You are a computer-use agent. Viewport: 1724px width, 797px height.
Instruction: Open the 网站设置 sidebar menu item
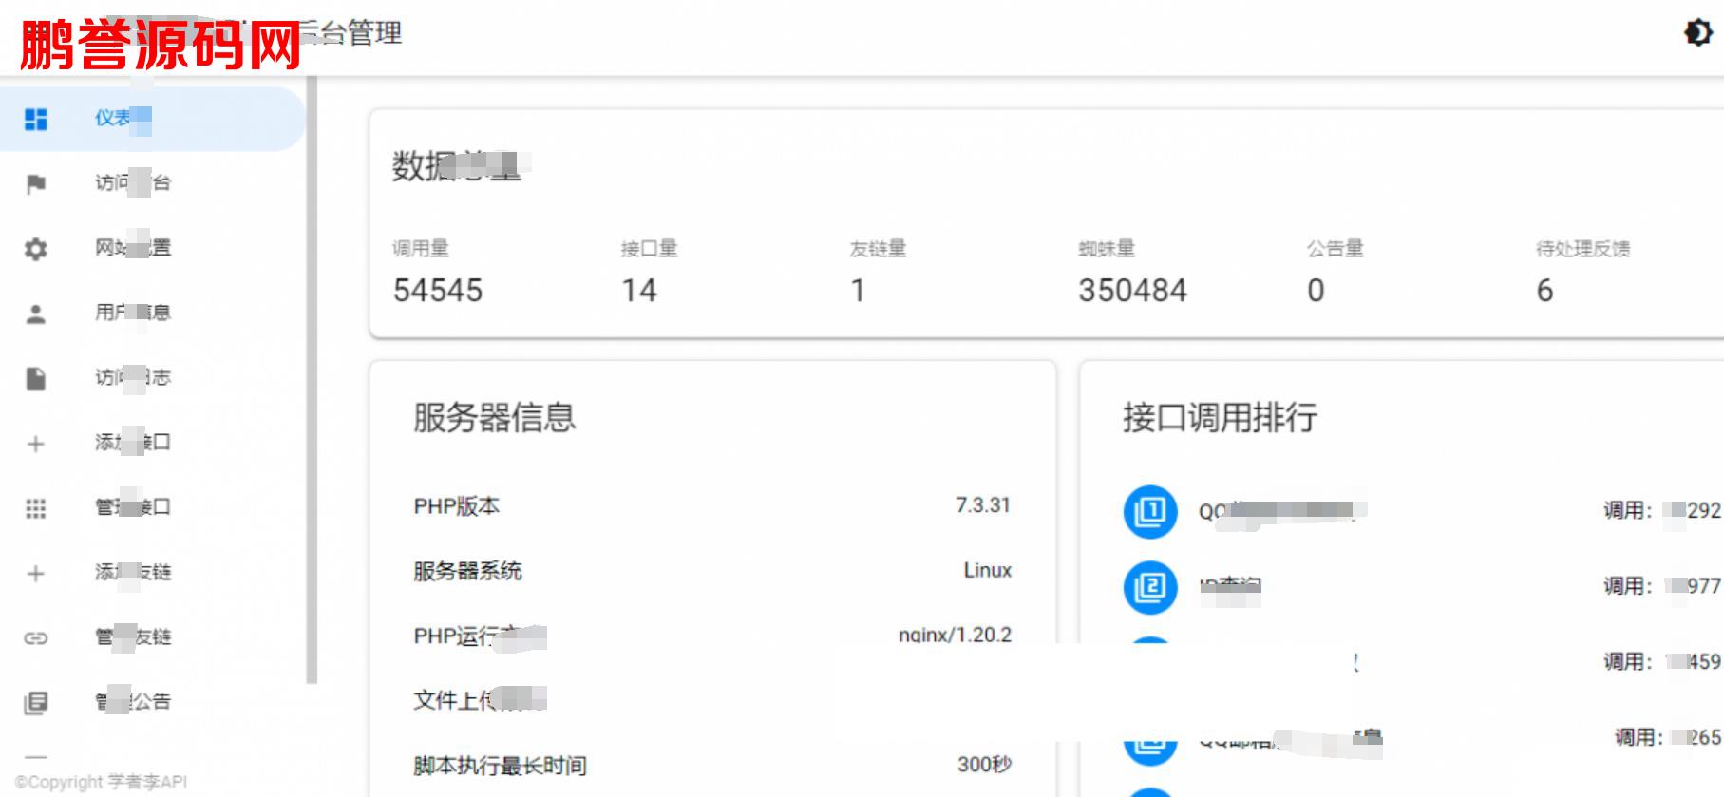point(133,248)
